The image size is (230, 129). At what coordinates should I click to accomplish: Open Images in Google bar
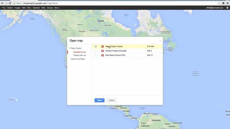pyautogui.click(x=17, y=8)
